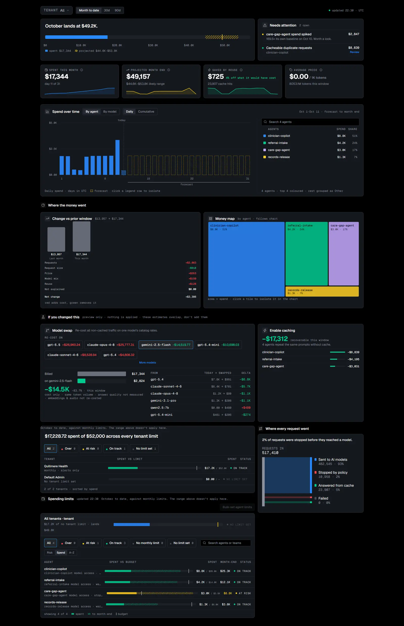Toggle chart grouping to By agent
The height and width of the screenshot is (626, 404).
click(92, 112)
